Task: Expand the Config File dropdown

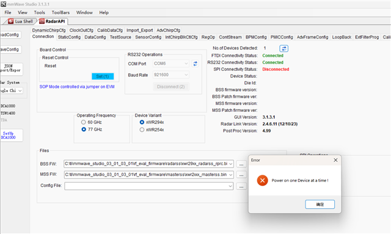Action: pos(230,186)
